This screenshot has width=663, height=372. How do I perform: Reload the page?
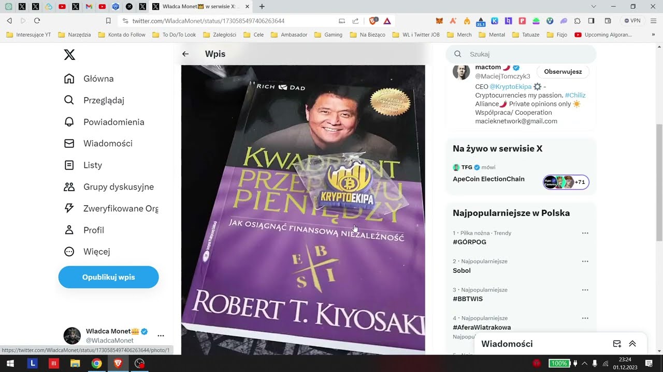point(37,21)
